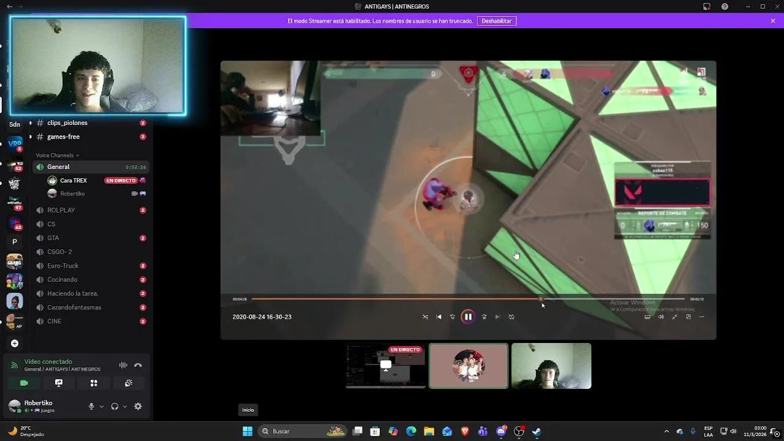The height and width of the screenshot is (441, 784).
Task: Show hidden system tray icons
Action: (x=666, y=431)
